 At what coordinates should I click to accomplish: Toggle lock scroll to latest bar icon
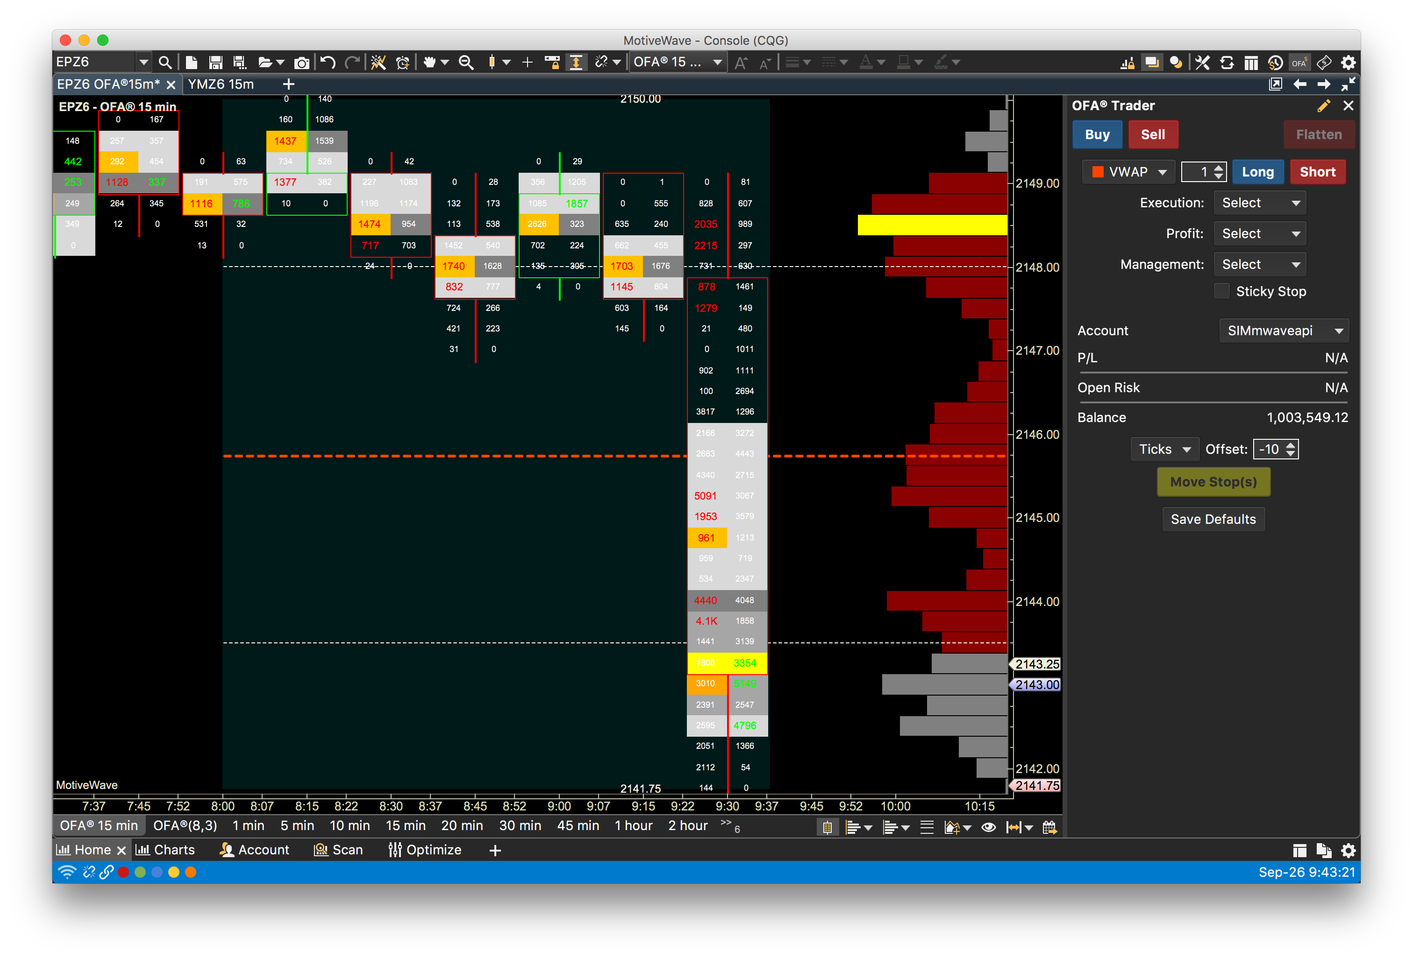pyautogui.click(x=552, y=62)
